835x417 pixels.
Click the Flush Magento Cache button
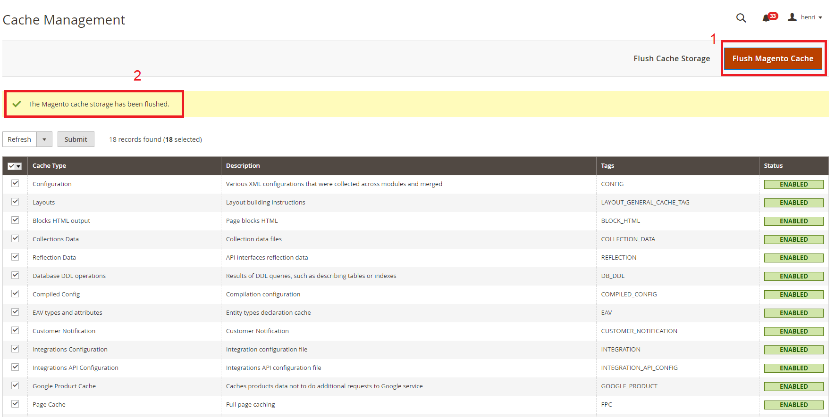pos(773,58)
